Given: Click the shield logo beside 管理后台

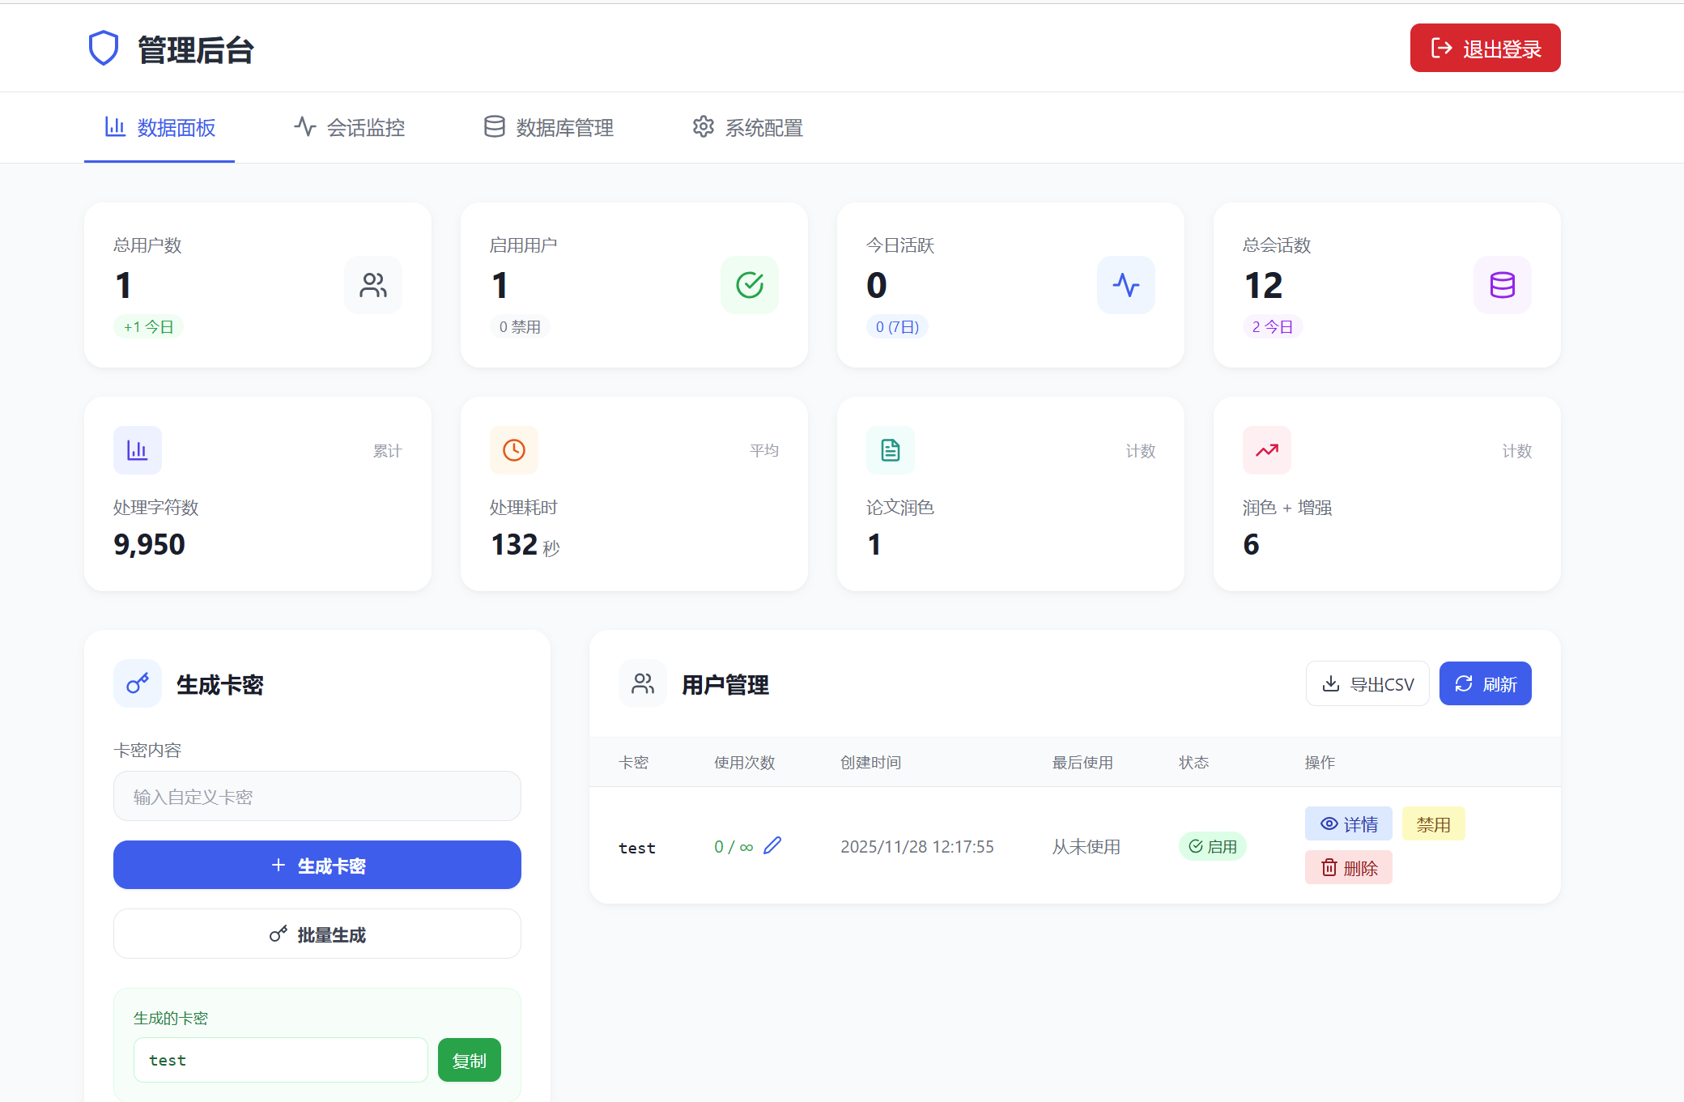Looking at the screenshot, I should click(x=104, y=49).
